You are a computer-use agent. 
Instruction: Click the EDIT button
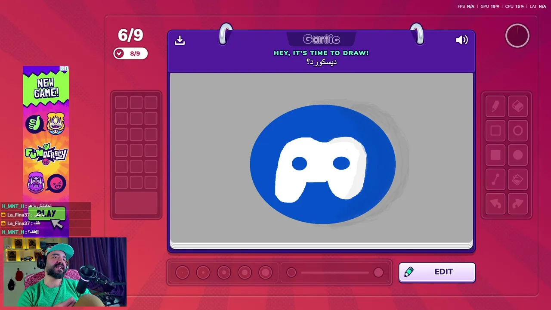tap(437, 272)
